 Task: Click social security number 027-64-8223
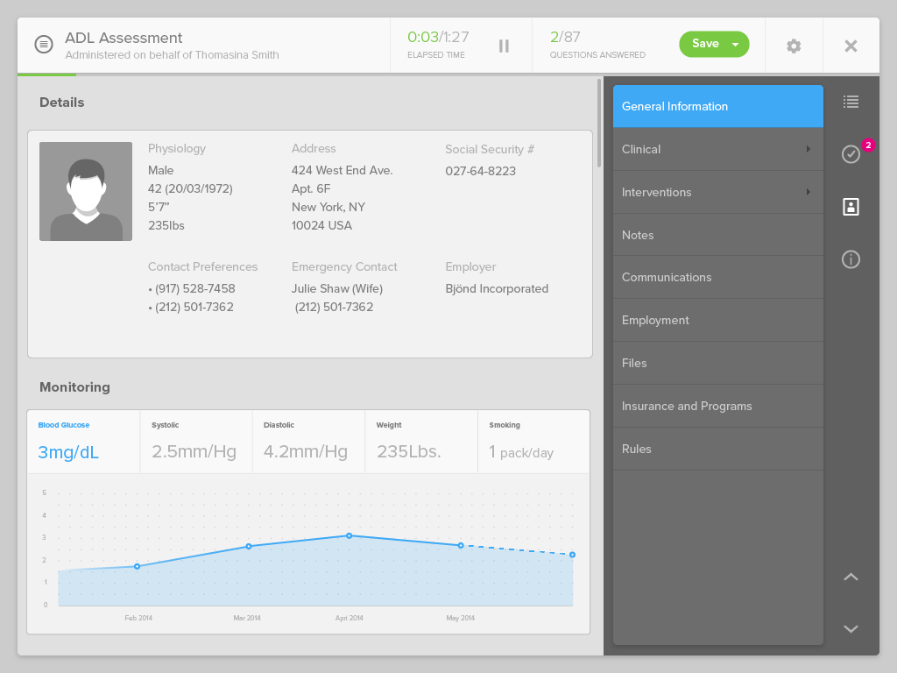coord(481,171)
